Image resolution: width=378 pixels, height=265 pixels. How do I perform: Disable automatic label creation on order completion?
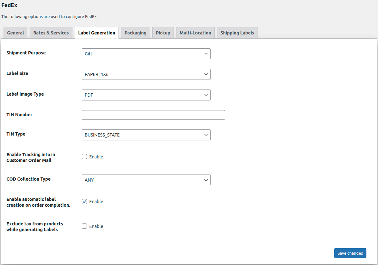point(84,202)
